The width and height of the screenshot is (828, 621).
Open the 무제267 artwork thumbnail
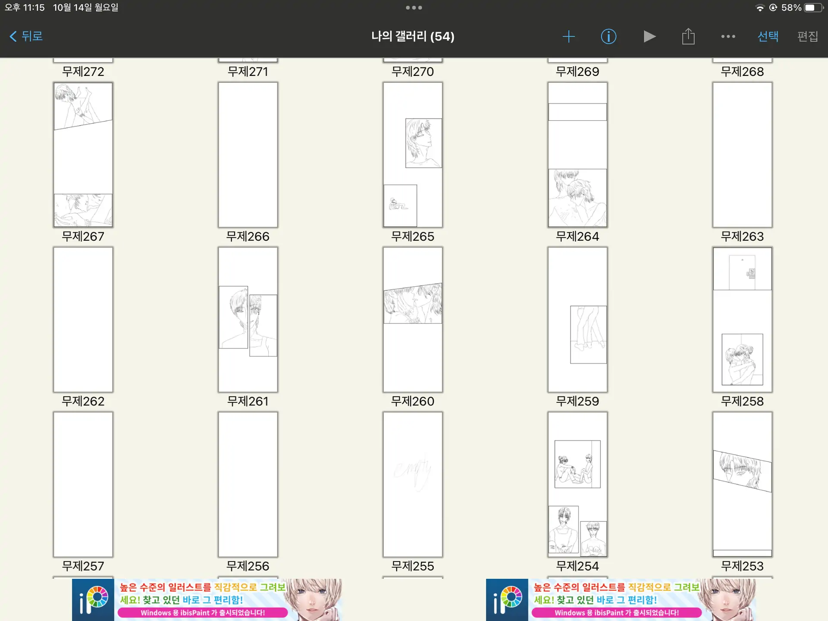[83, 155]
